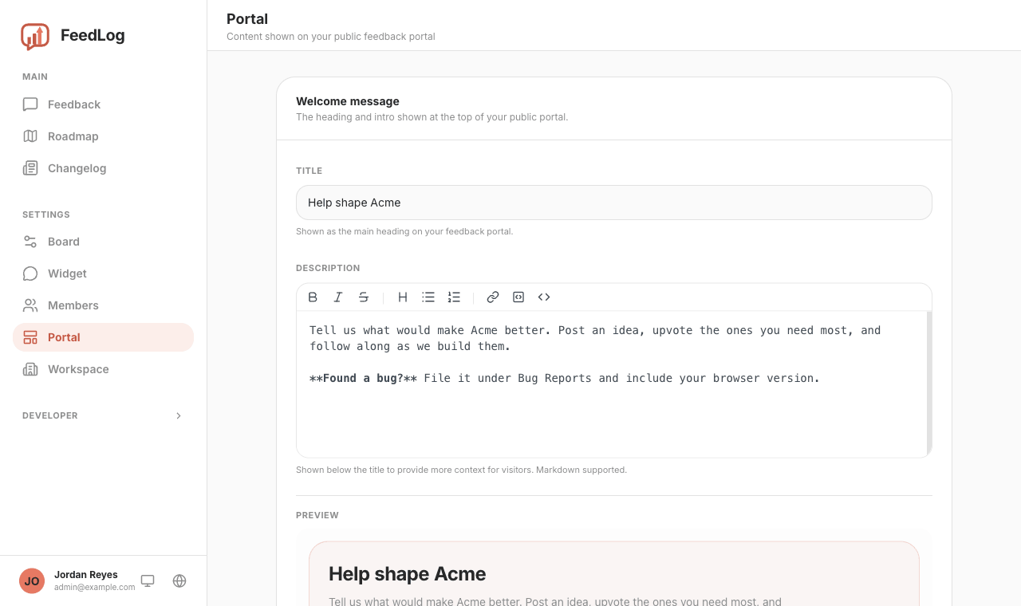Click the admin@example.com email text
This screenshot has width=1021, height=606.
coord(95,588)
